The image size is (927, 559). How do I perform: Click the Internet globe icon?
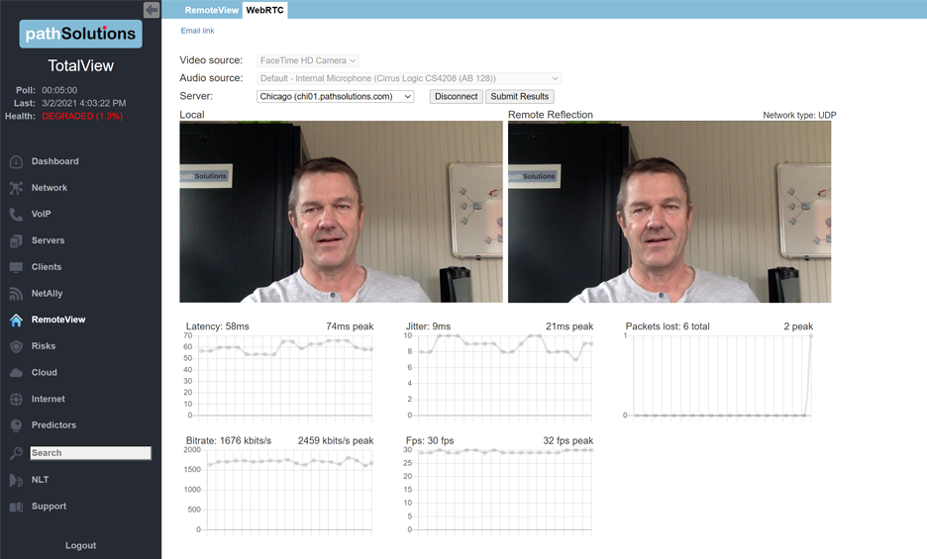coord(16,399)
